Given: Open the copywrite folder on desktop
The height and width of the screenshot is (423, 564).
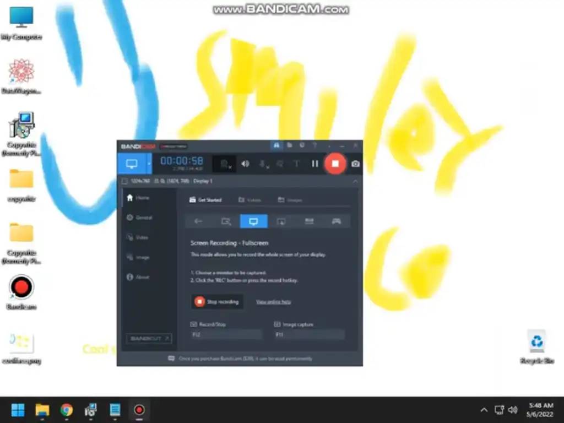Looking at the screenshot, I should (x=21, y=186).
